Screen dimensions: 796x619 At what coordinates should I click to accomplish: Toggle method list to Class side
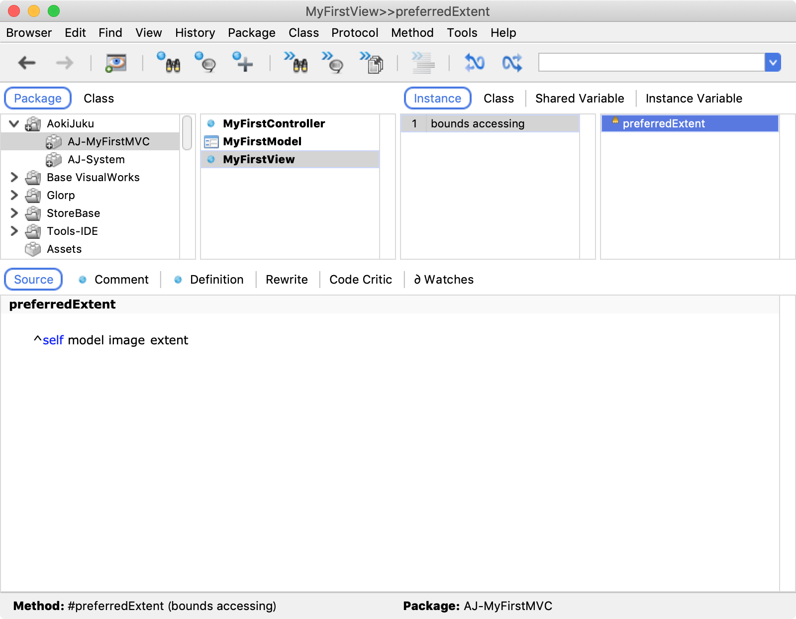pyautogui.click(x=498, y=99)
